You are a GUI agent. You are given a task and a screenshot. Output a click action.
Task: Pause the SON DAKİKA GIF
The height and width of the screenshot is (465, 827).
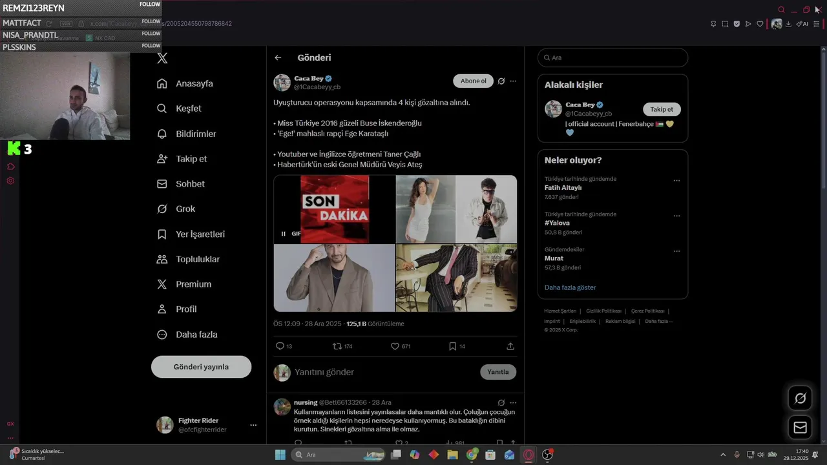click(283, 234)
